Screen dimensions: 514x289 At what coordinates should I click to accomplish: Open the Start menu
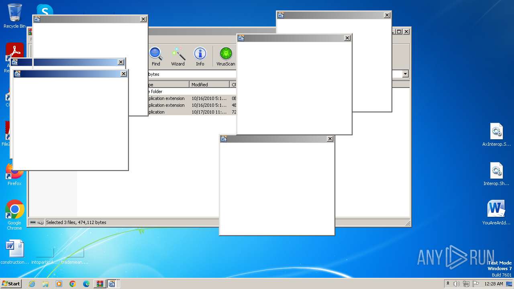pyautogui.click(x=11, y=283)
